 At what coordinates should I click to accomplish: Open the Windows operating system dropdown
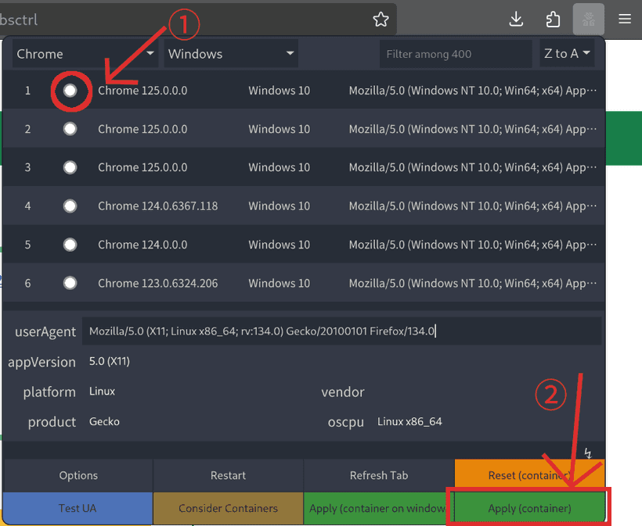tap(229, 54)
